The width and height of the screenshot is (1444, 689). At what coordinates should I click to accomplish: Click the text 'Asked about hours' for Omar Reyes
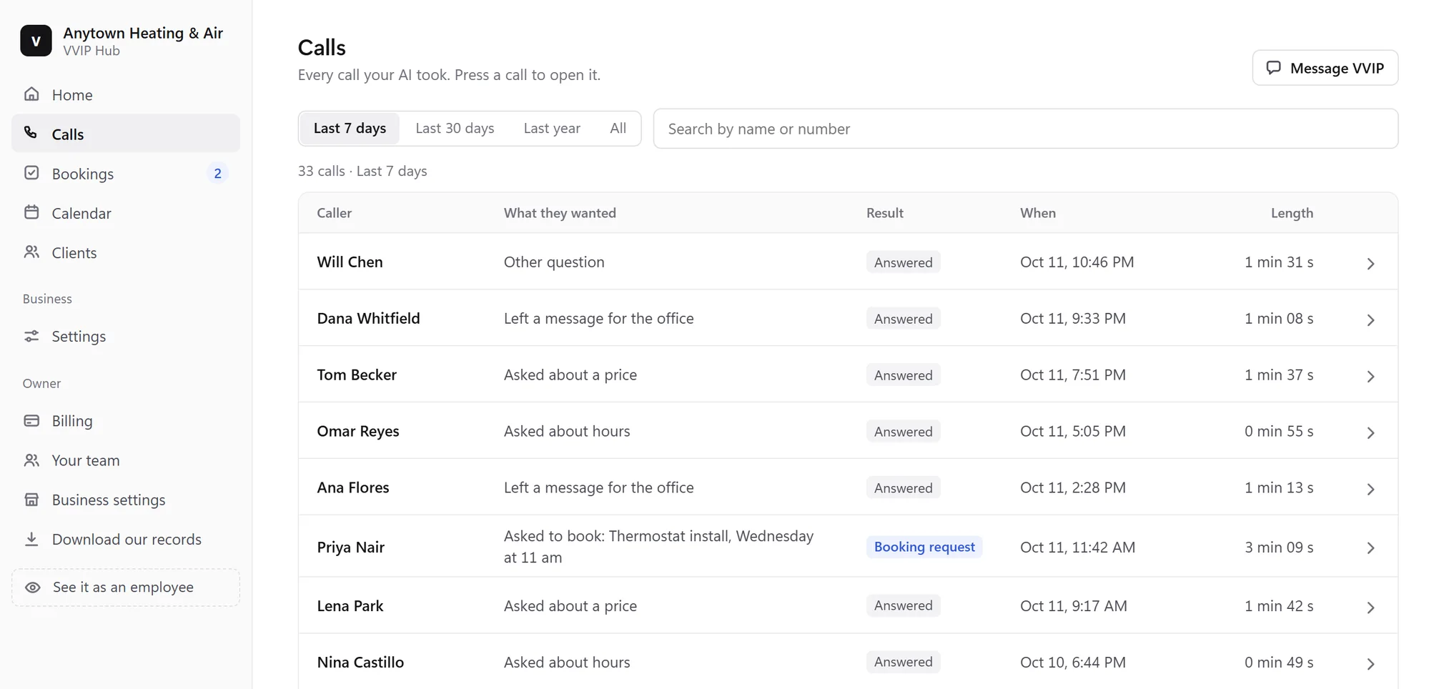pyautogui.click(x=567, y=432)
